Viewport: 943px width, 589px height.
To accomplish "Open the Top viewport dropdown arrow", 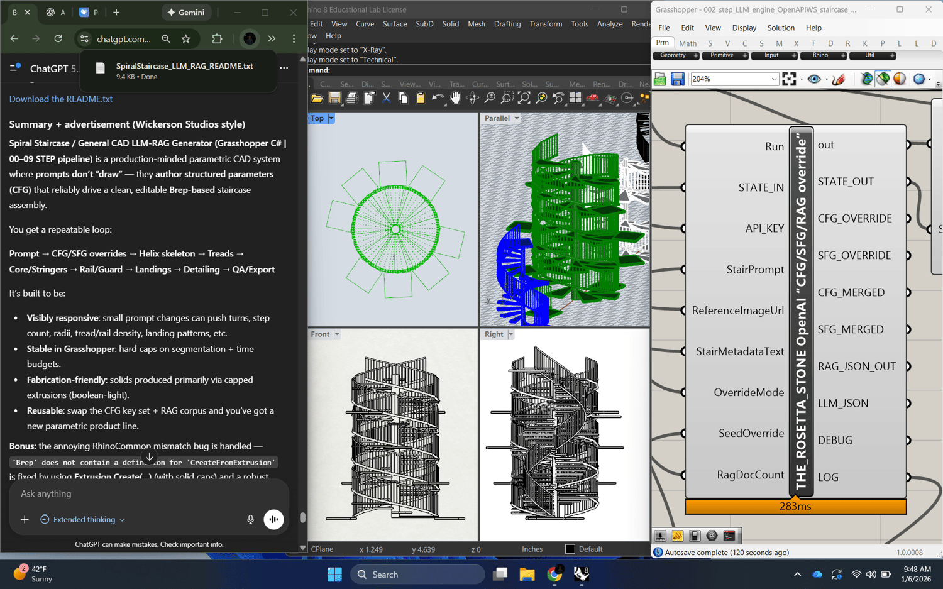I will pos(331,118).
